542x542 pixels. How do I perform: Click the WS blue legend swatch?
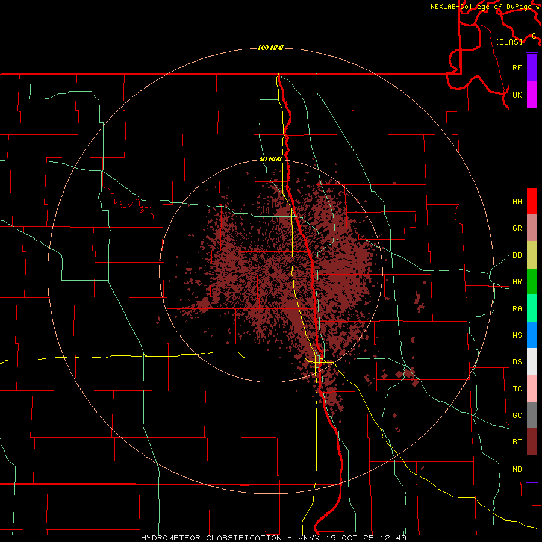coord(532,335)
